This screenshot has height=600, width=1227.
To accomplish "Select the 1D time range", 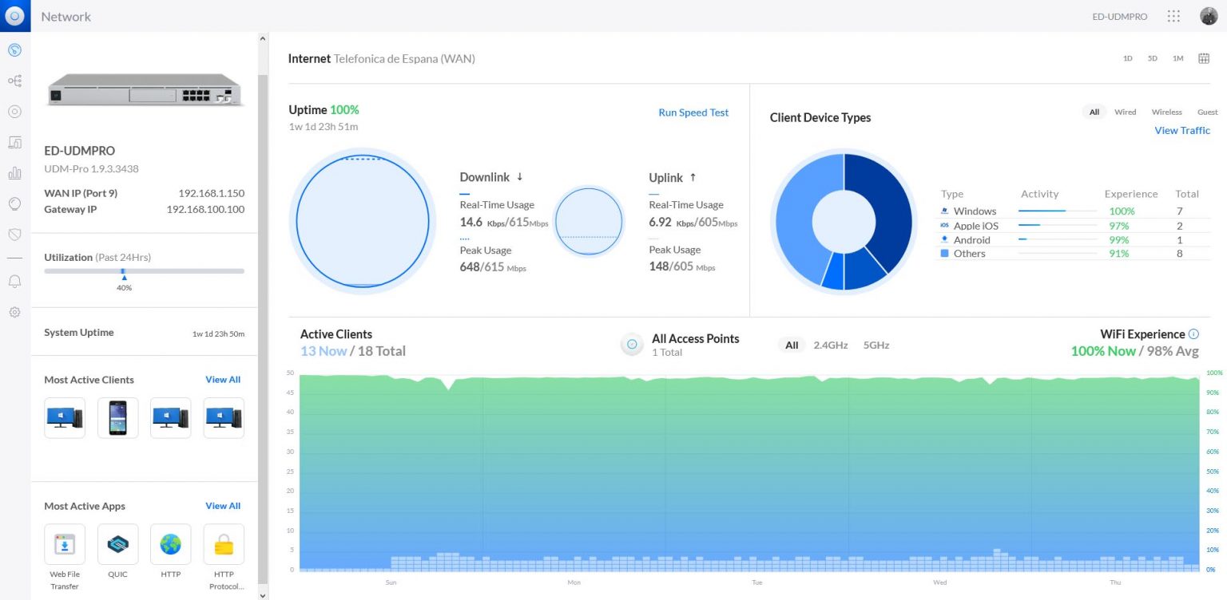I will pyautogui.click(x=1128, y=58).
